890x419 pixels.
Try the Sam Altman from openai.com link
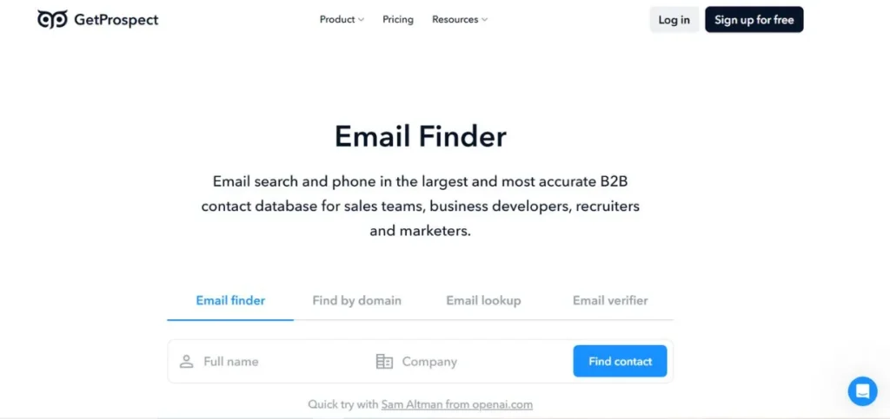click(x=456, y=404)
